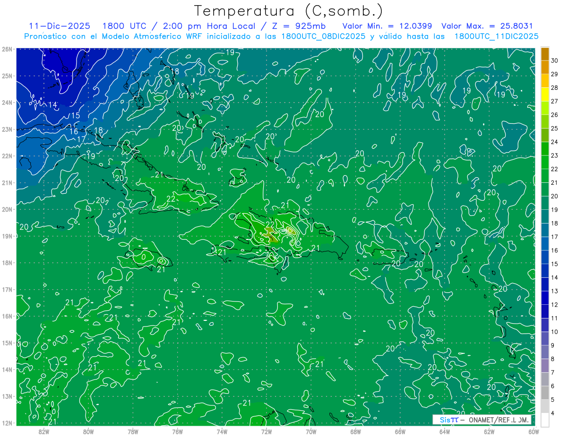
Task: Click the '78W' longitude axis label
Action: point(133,431)
